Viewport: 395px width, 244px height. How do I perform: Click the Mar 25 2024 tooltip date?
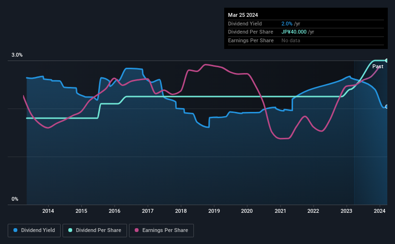coord(243,15)
